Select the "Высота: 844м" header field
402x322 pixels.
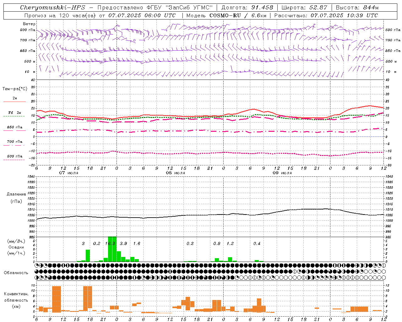tap(357, 8)
